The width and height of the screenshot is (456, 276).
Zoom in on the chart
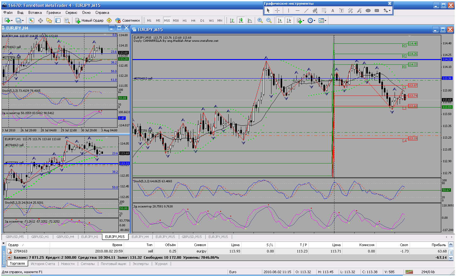[x=260, y=20]
